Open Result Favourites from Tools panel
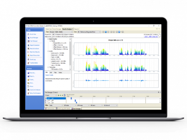Image resolution: width=187 pixels, height=140 pixels. point(34,55)
